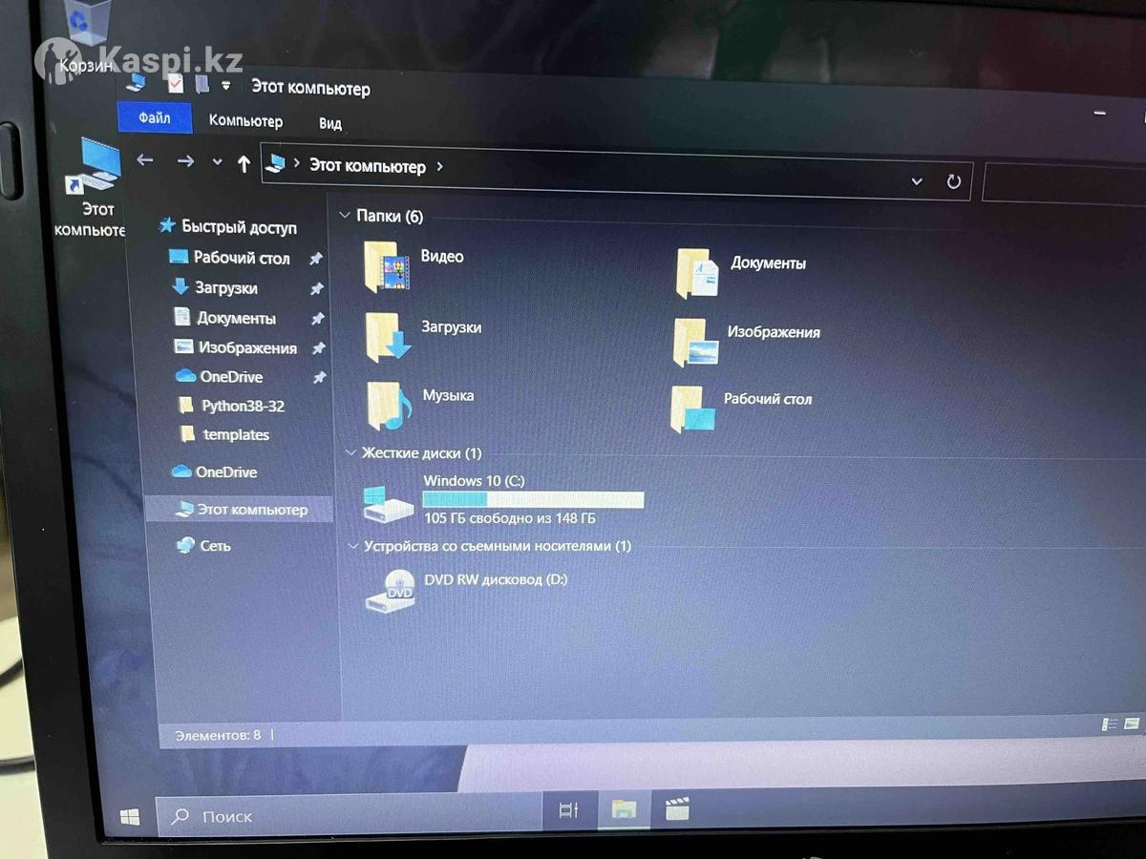
Task: Click the Task View taskbar icon
Action: tap(568, 810)
